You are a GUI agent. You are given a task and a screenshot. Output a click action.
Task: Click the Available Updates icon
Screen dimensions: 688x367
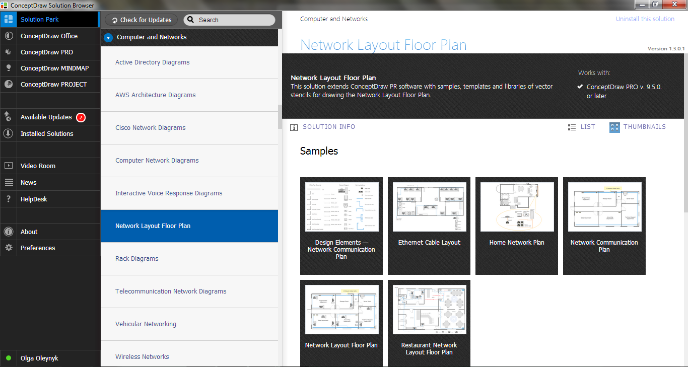(8, 117)
